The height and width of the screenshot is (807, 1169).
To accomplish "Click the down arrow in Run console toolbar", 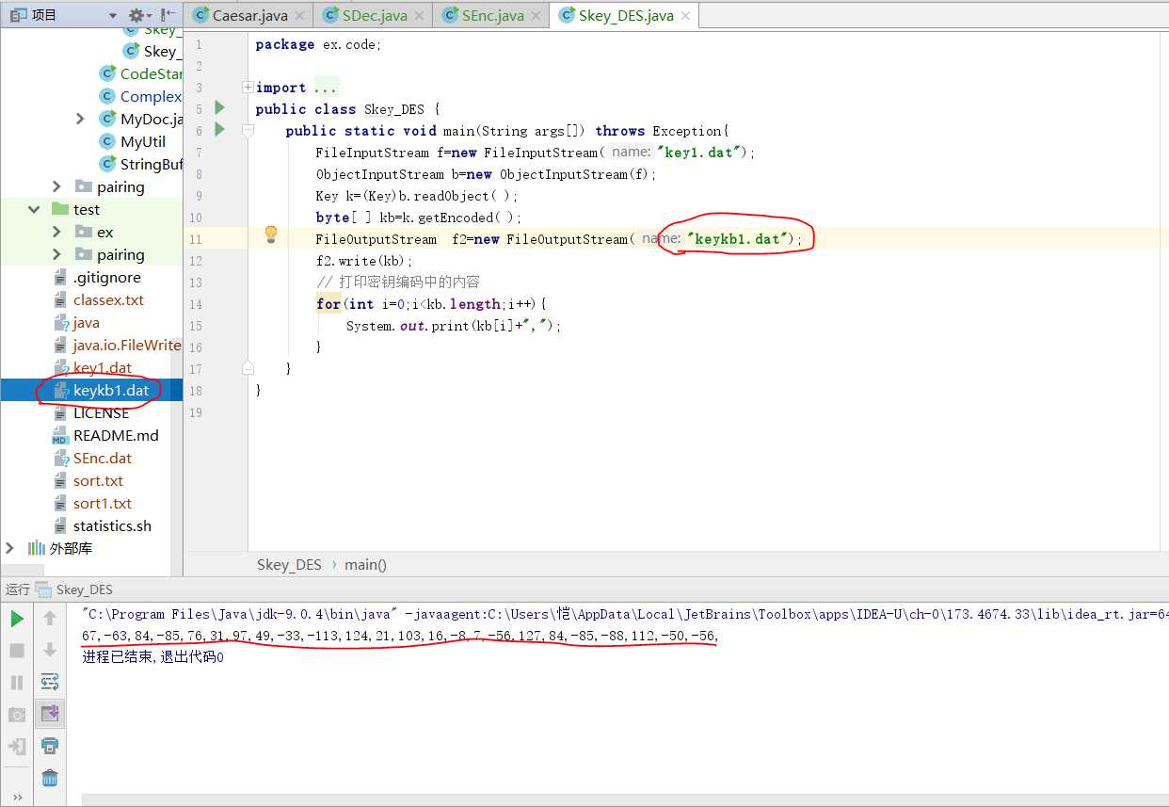I will click(x=50, y=651).
